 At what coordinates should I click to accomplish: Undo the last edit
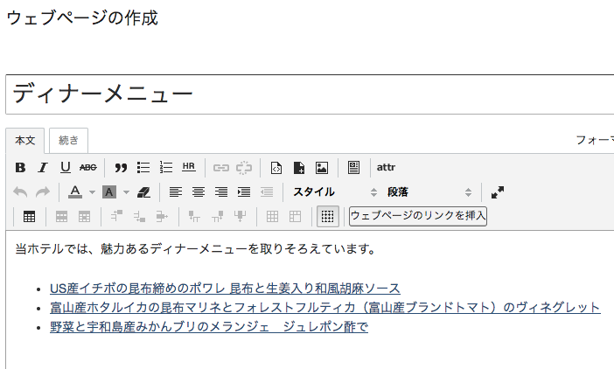[x=20, y=192]
